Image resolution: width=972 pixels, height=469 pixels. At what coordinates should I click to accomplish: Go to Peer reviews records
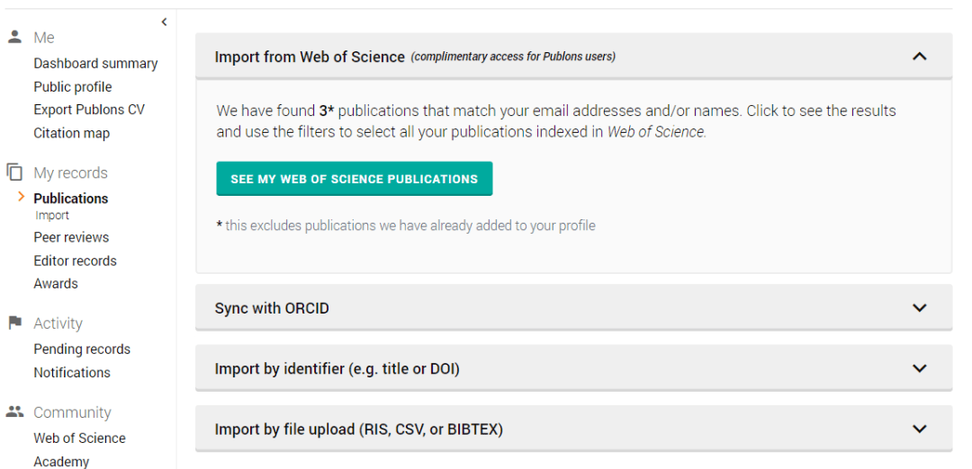(71, 237)
